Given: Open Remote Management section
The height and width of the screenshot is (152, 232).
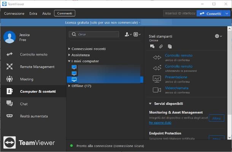Looking at the screenshot, I should (x=33, y=67).
